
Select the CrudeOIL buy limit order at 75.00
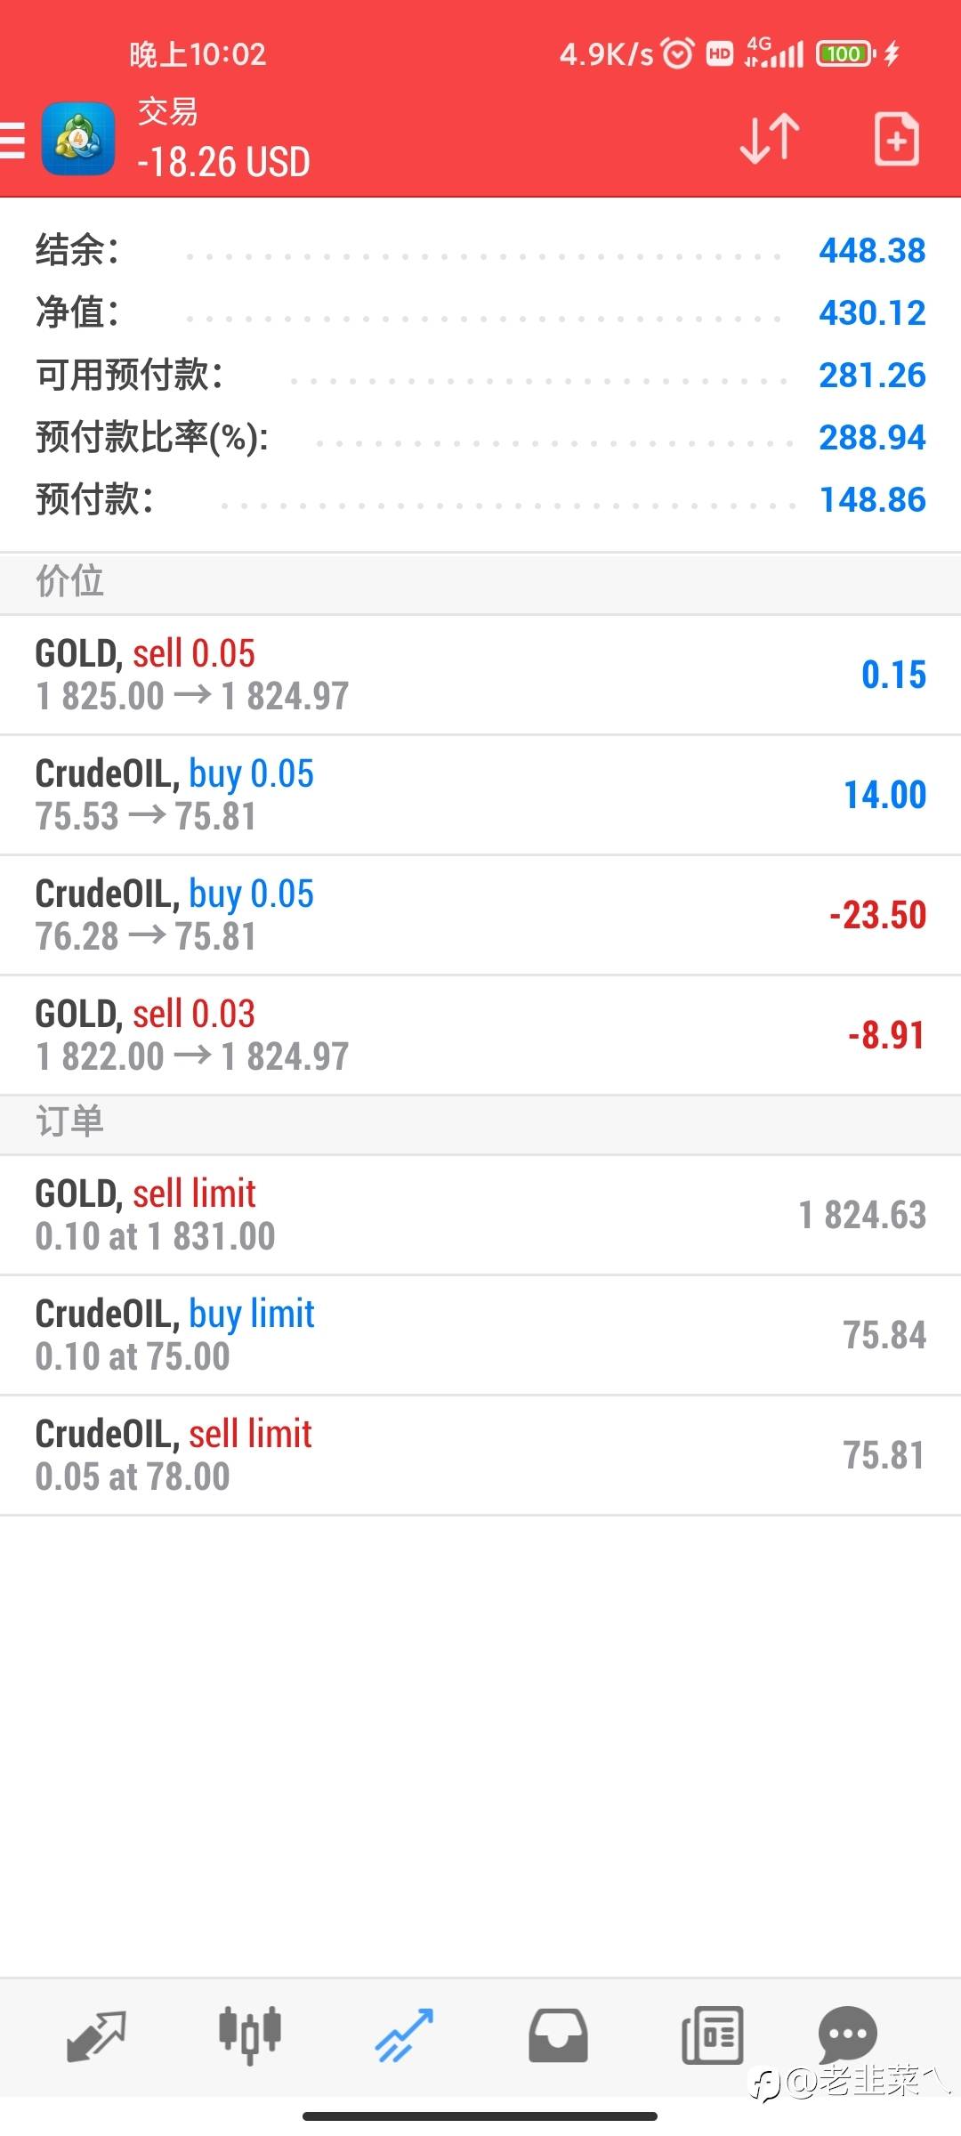click(x=480, y=1335)
